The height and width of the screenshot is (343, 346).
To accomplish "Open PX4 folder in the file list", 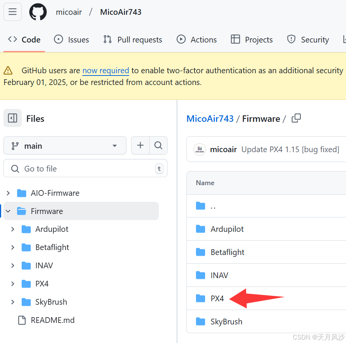I will [217, 299].
